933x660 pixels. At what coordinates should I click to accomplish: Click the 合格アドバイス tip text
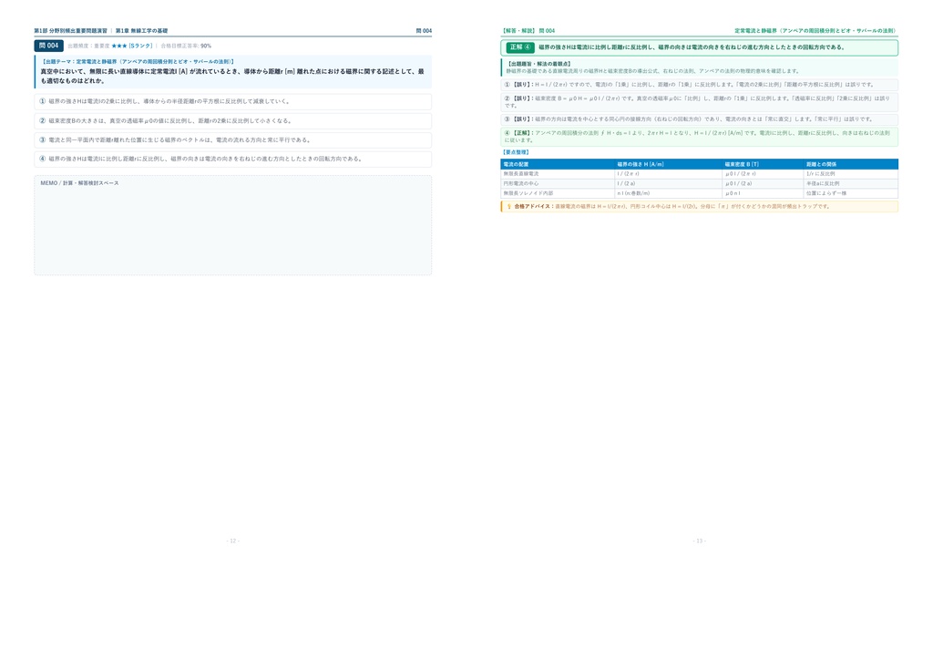tap(672, 207)
